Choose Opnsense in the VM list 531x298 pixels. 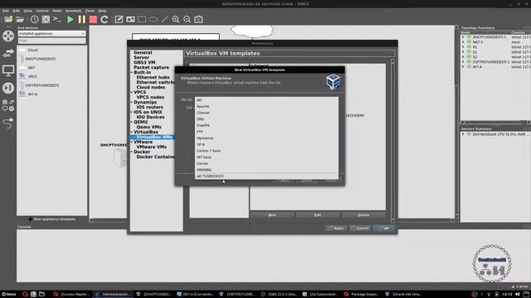[x=266, y=138]
